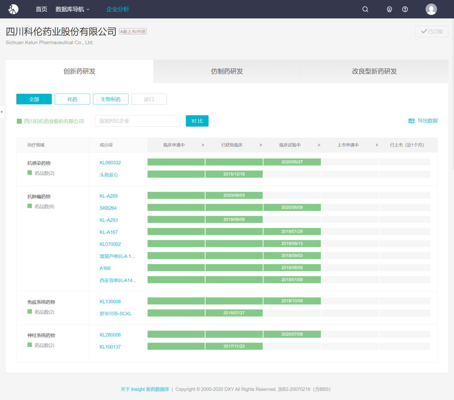
Task: Select the 全部 filter
Action: pyautogui.click(x=34, y=99)
